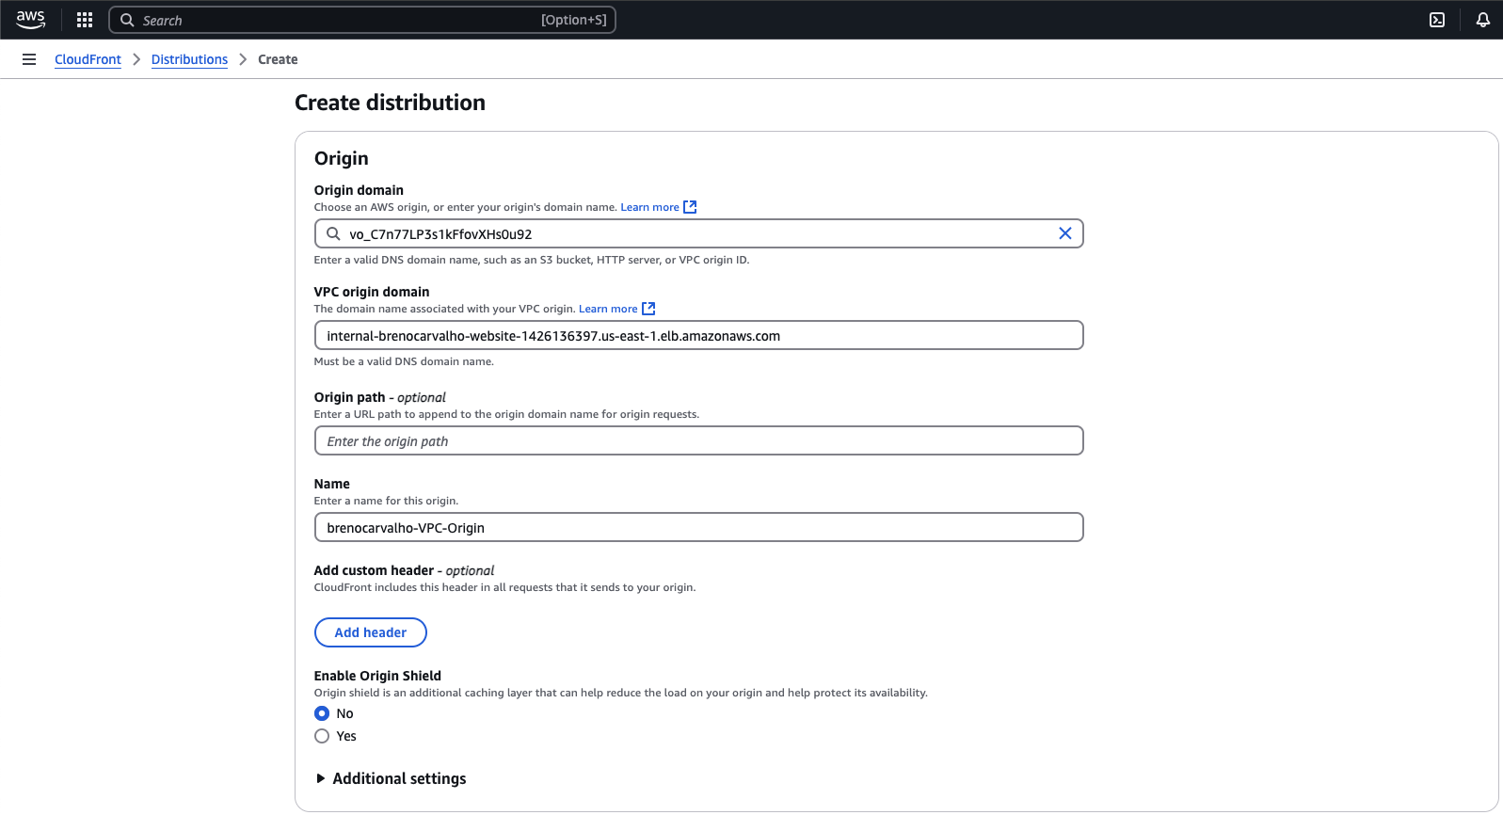The width and height of the screenshot is (1503, 815).
Task: Click the AWS logo home icon
Action: click(x=30, y=20)
